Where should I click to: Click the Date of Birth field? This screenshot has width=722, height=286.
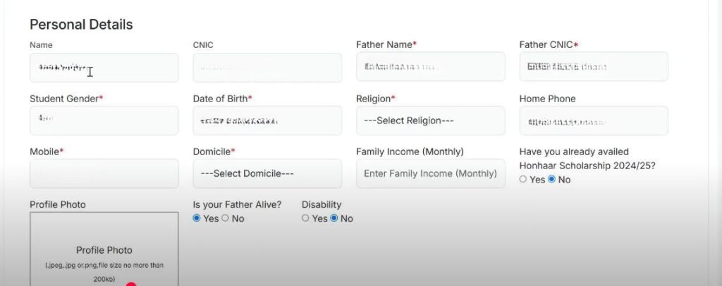click(x=267, y=120)
